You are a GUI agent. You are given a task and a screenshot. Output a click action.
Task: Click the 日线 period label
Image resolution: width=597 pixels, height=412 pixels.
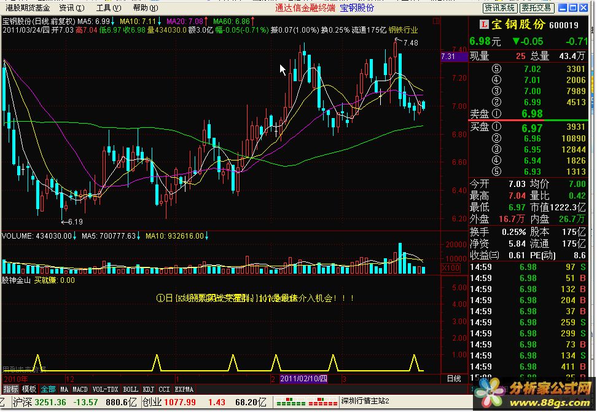coord(454,378)
